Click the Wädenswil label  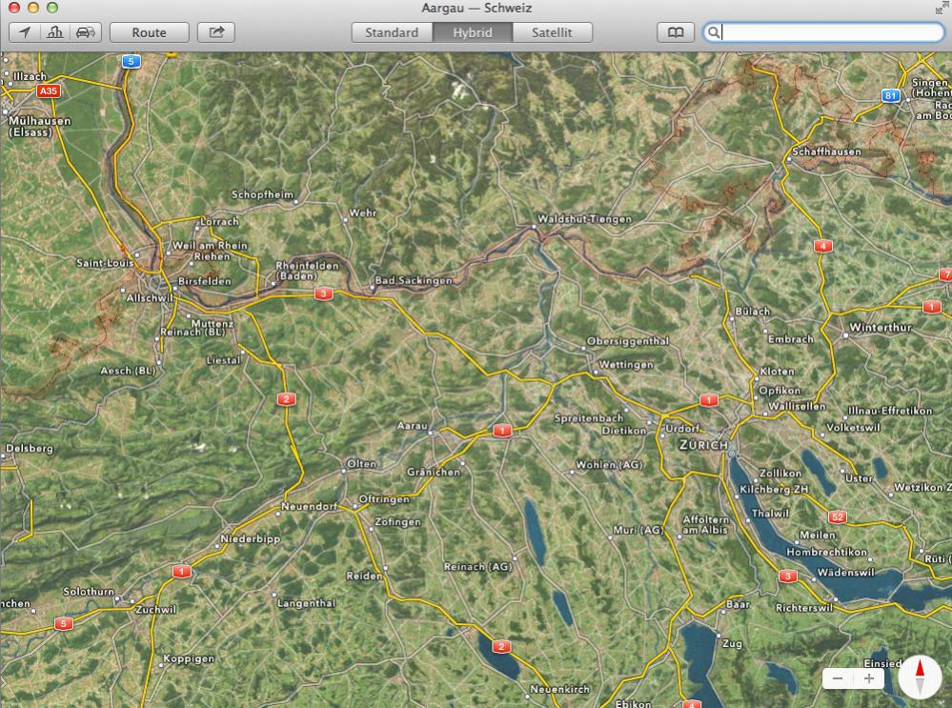(x=846, y=572)
